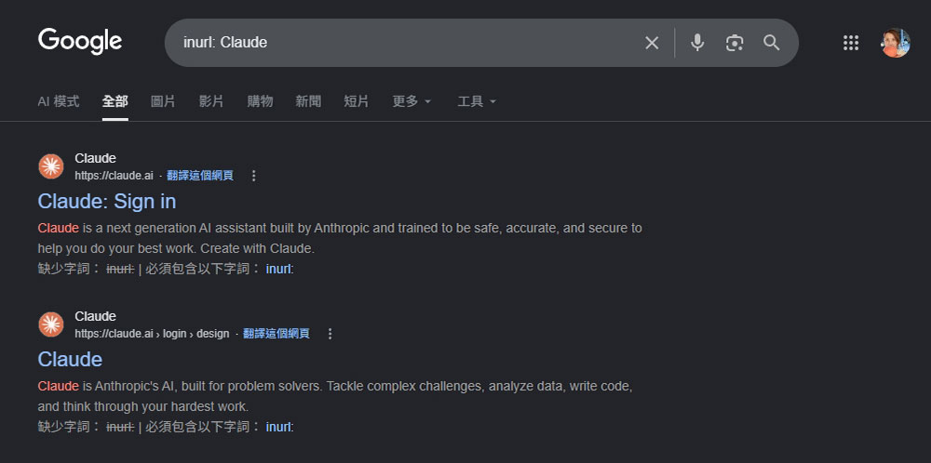This screenshot has width=931, height=463.
Task: Click the Google logo
Action: tap(80, 42)
